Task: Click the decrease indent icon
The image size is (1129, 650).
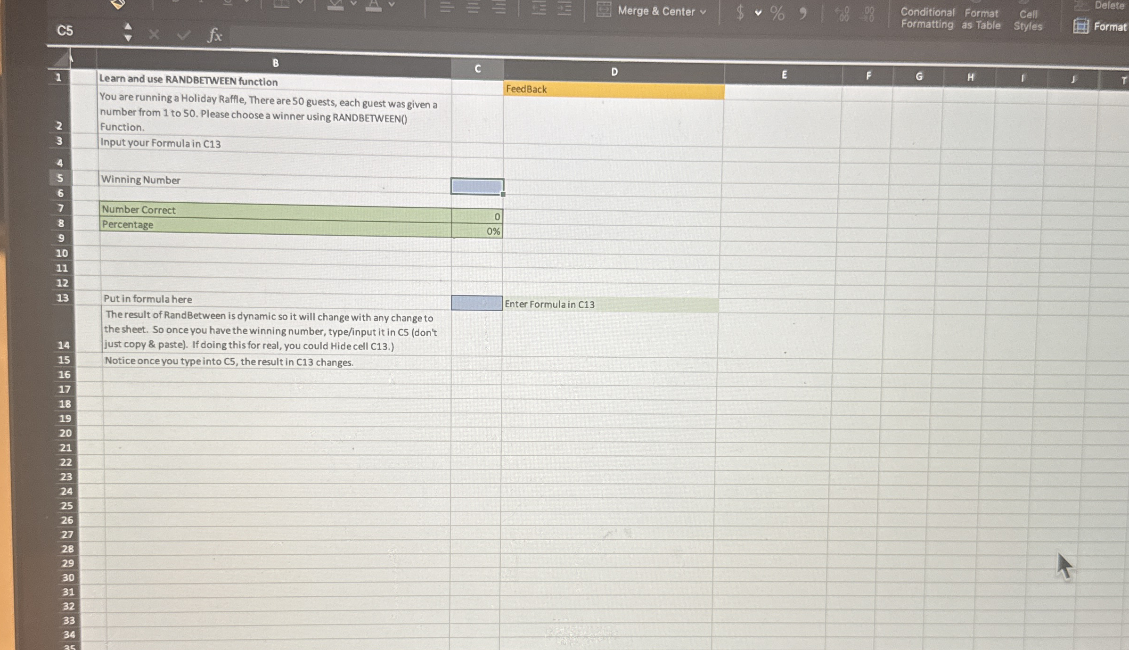Action: [x=539, y=8]
